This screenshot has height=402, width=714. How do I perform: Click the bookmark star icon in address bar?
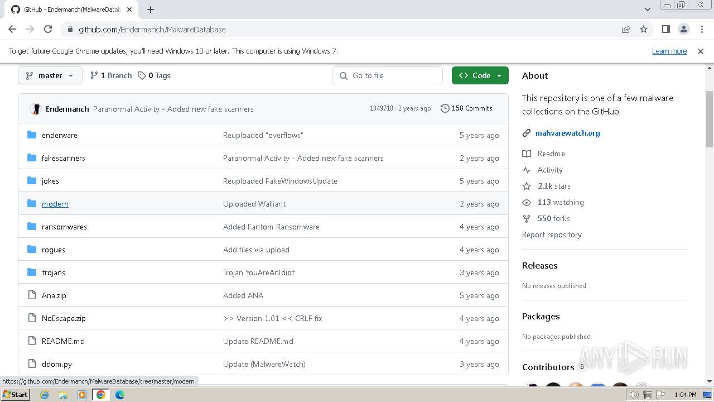click(x=644, y=30)
